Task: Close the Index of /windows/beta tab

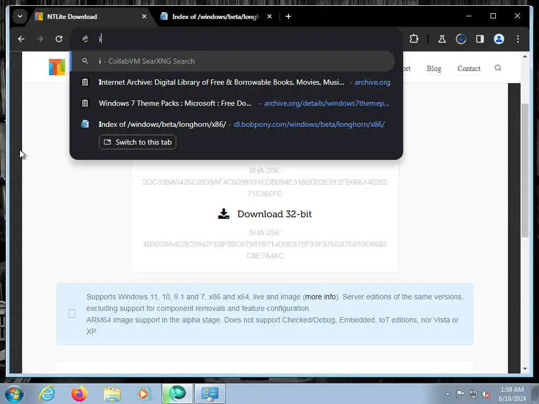Action: click(269, 16)
